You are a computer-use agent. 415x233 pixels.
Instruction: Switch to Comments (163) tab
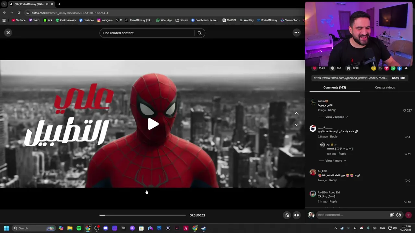coord(335,87)
